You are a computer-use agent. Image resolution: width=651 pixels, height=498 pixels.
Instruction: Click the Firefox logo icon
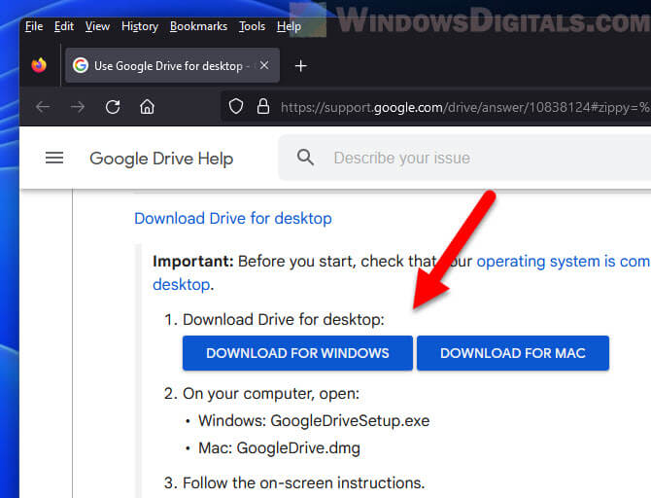(x=39, y=66)
